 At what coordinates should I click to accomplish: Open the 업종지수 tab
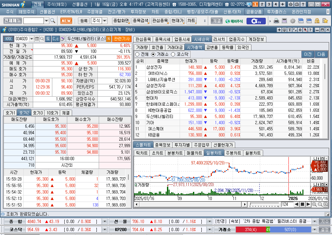click(x=237, y=39)
